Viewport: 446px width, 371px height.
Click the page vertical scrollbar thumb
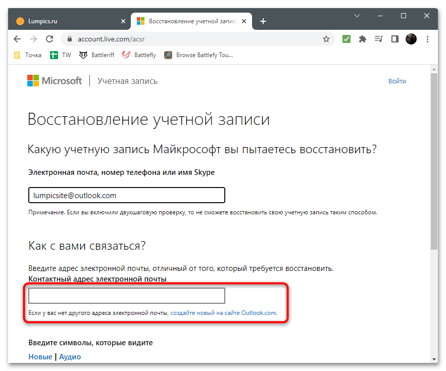(434, 161)
